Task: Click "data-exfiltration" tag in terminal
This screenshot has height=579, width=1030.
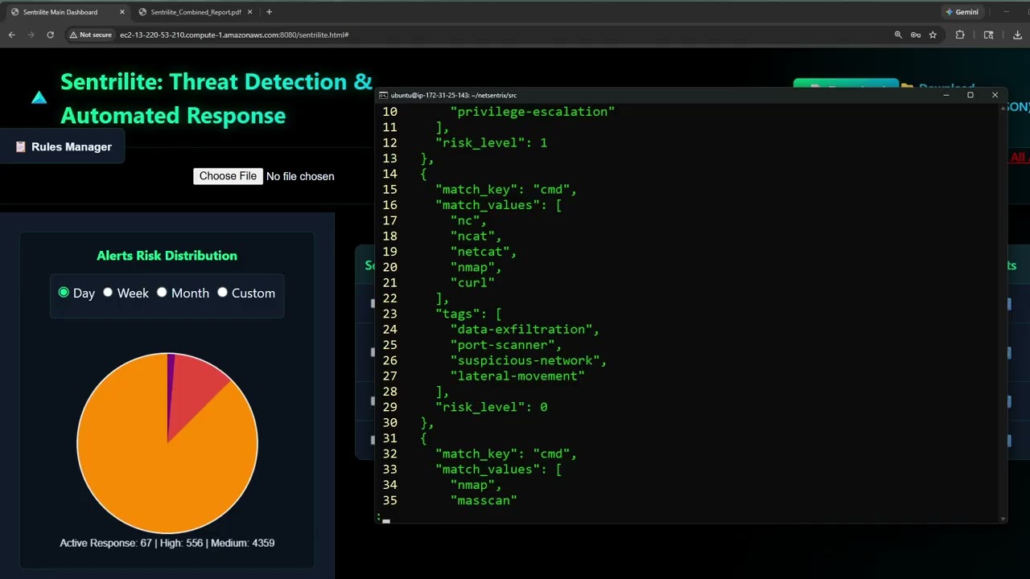Action: (x=525, y=330)
